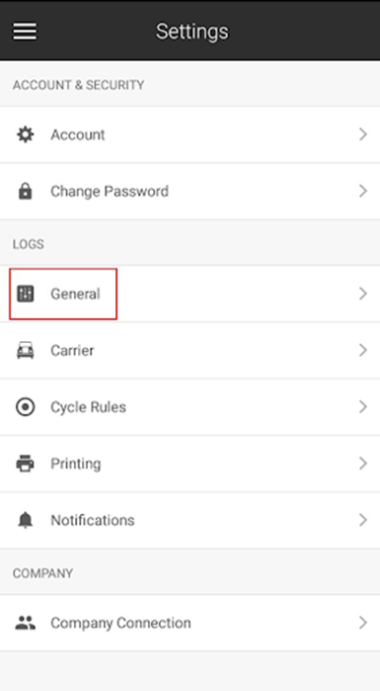
Task: Select the Change Password text
Action: (110, 191)
